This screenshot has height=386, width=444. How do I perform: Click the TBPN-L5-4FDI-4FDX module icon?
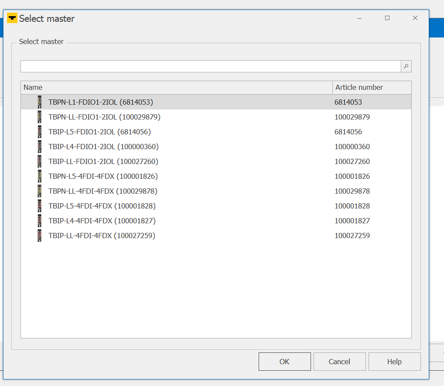(40, 176)
